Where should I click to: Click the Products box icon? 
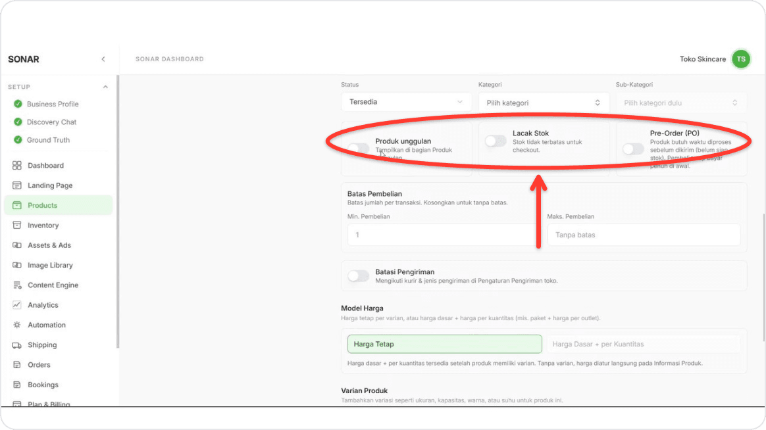coord(17,206)
